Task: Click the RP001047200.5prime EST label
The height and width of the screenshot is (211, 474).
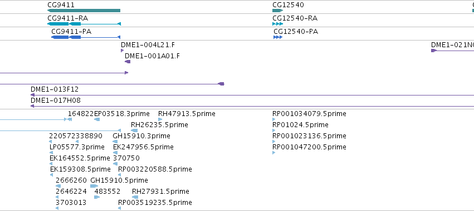Action: pos(309,147)
